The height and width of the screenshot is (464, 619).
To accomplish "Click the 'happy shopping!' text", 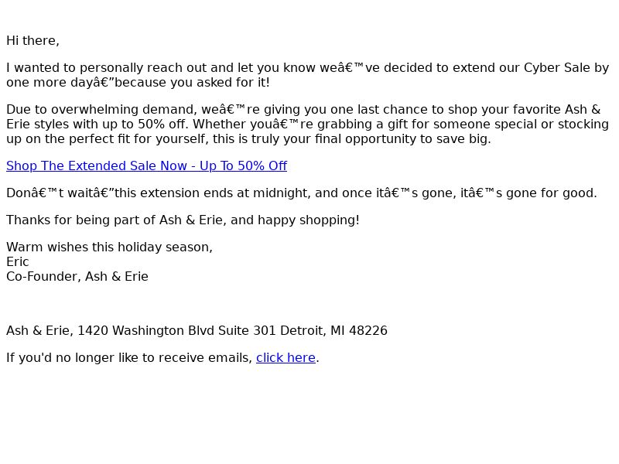I will point(308,220).
